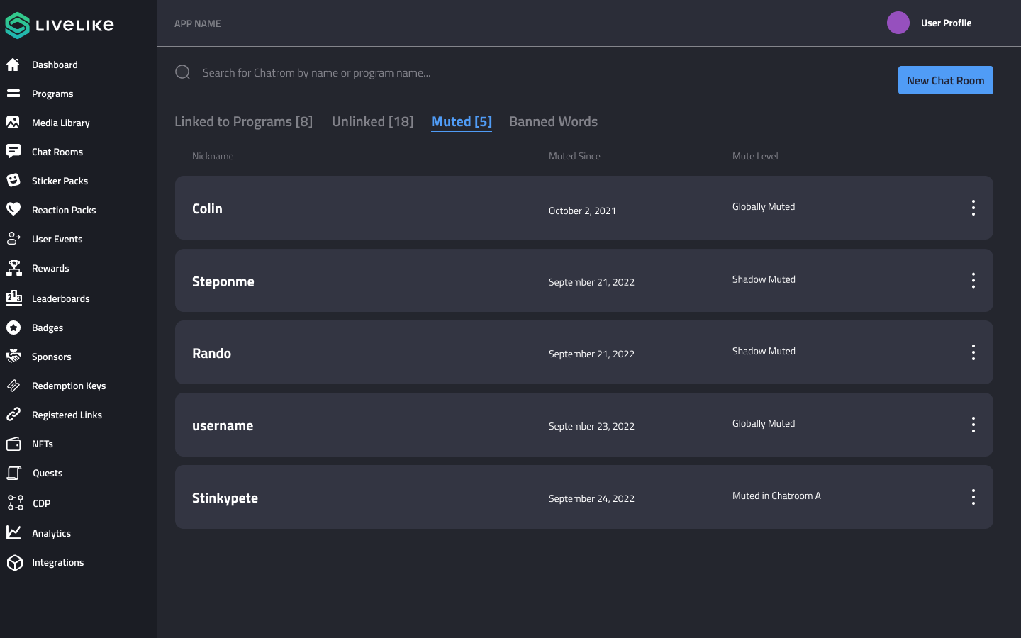Go to Programs menu label
The image size is (1021, 638).
52,94
